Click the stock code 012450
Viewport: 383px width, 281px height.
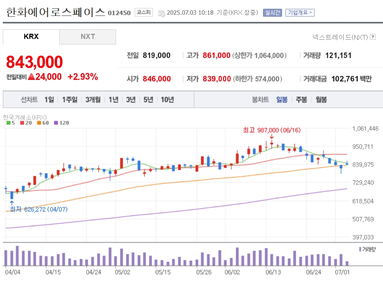pyautogui.click(x=119, y=13)
